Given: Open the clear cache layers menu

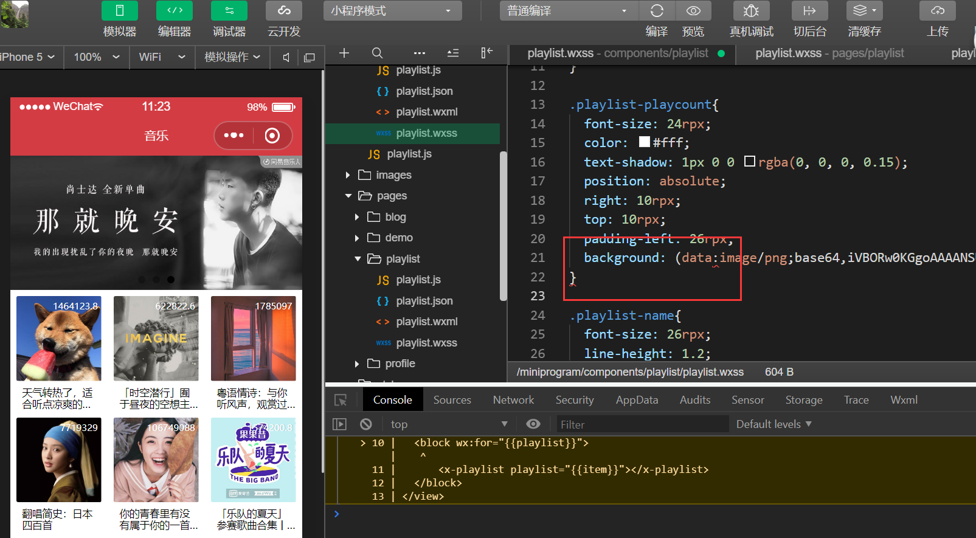Looking at the screenshot, I should (x=864, y=11).
